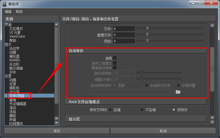Select 运动学 category
Image resolution: width=220 pixels, height=138 pixels.
point(14,48)
